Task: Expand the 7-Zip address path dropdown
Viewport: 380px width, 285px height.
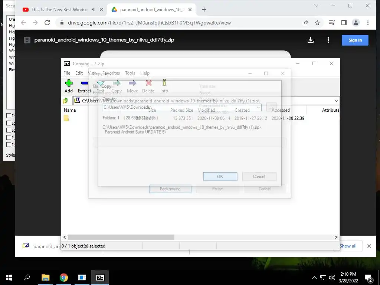Action: pyautogui.click(x=336, y=101)
